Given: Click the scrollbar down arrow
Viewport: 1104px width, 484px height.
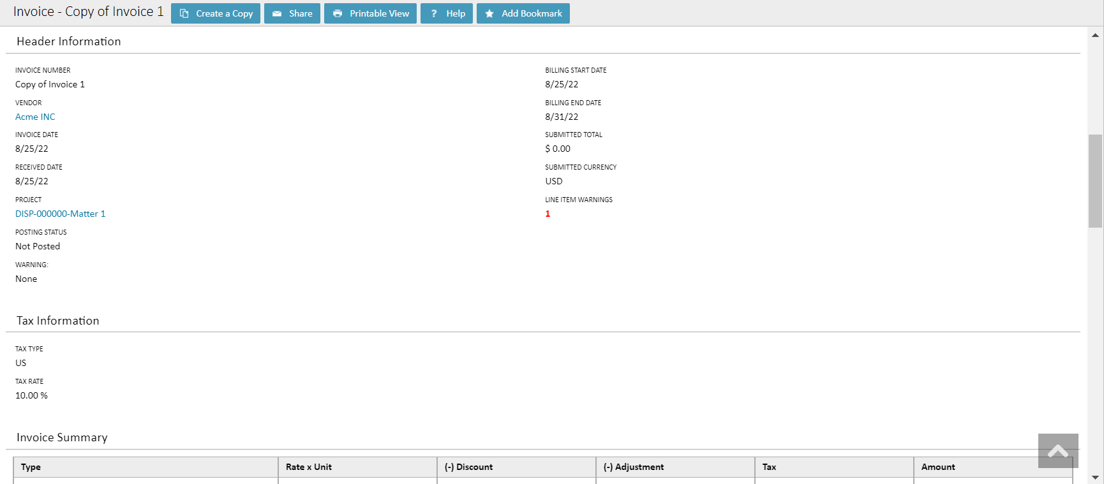Looking at the screenshot, I should (x=1095, y=477).
